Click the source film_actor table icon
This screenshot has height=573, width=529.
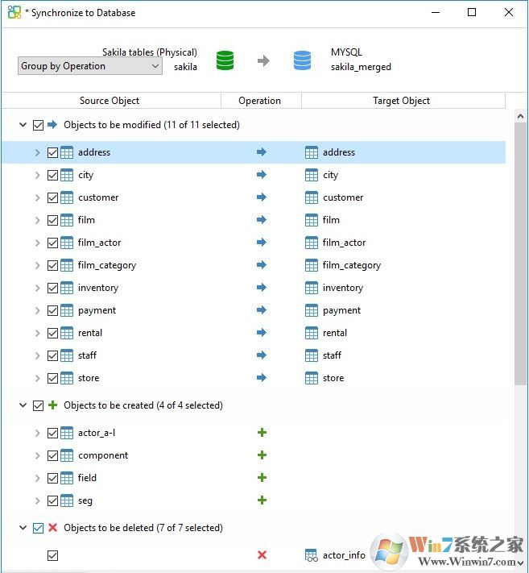click(x=67, y=243)
